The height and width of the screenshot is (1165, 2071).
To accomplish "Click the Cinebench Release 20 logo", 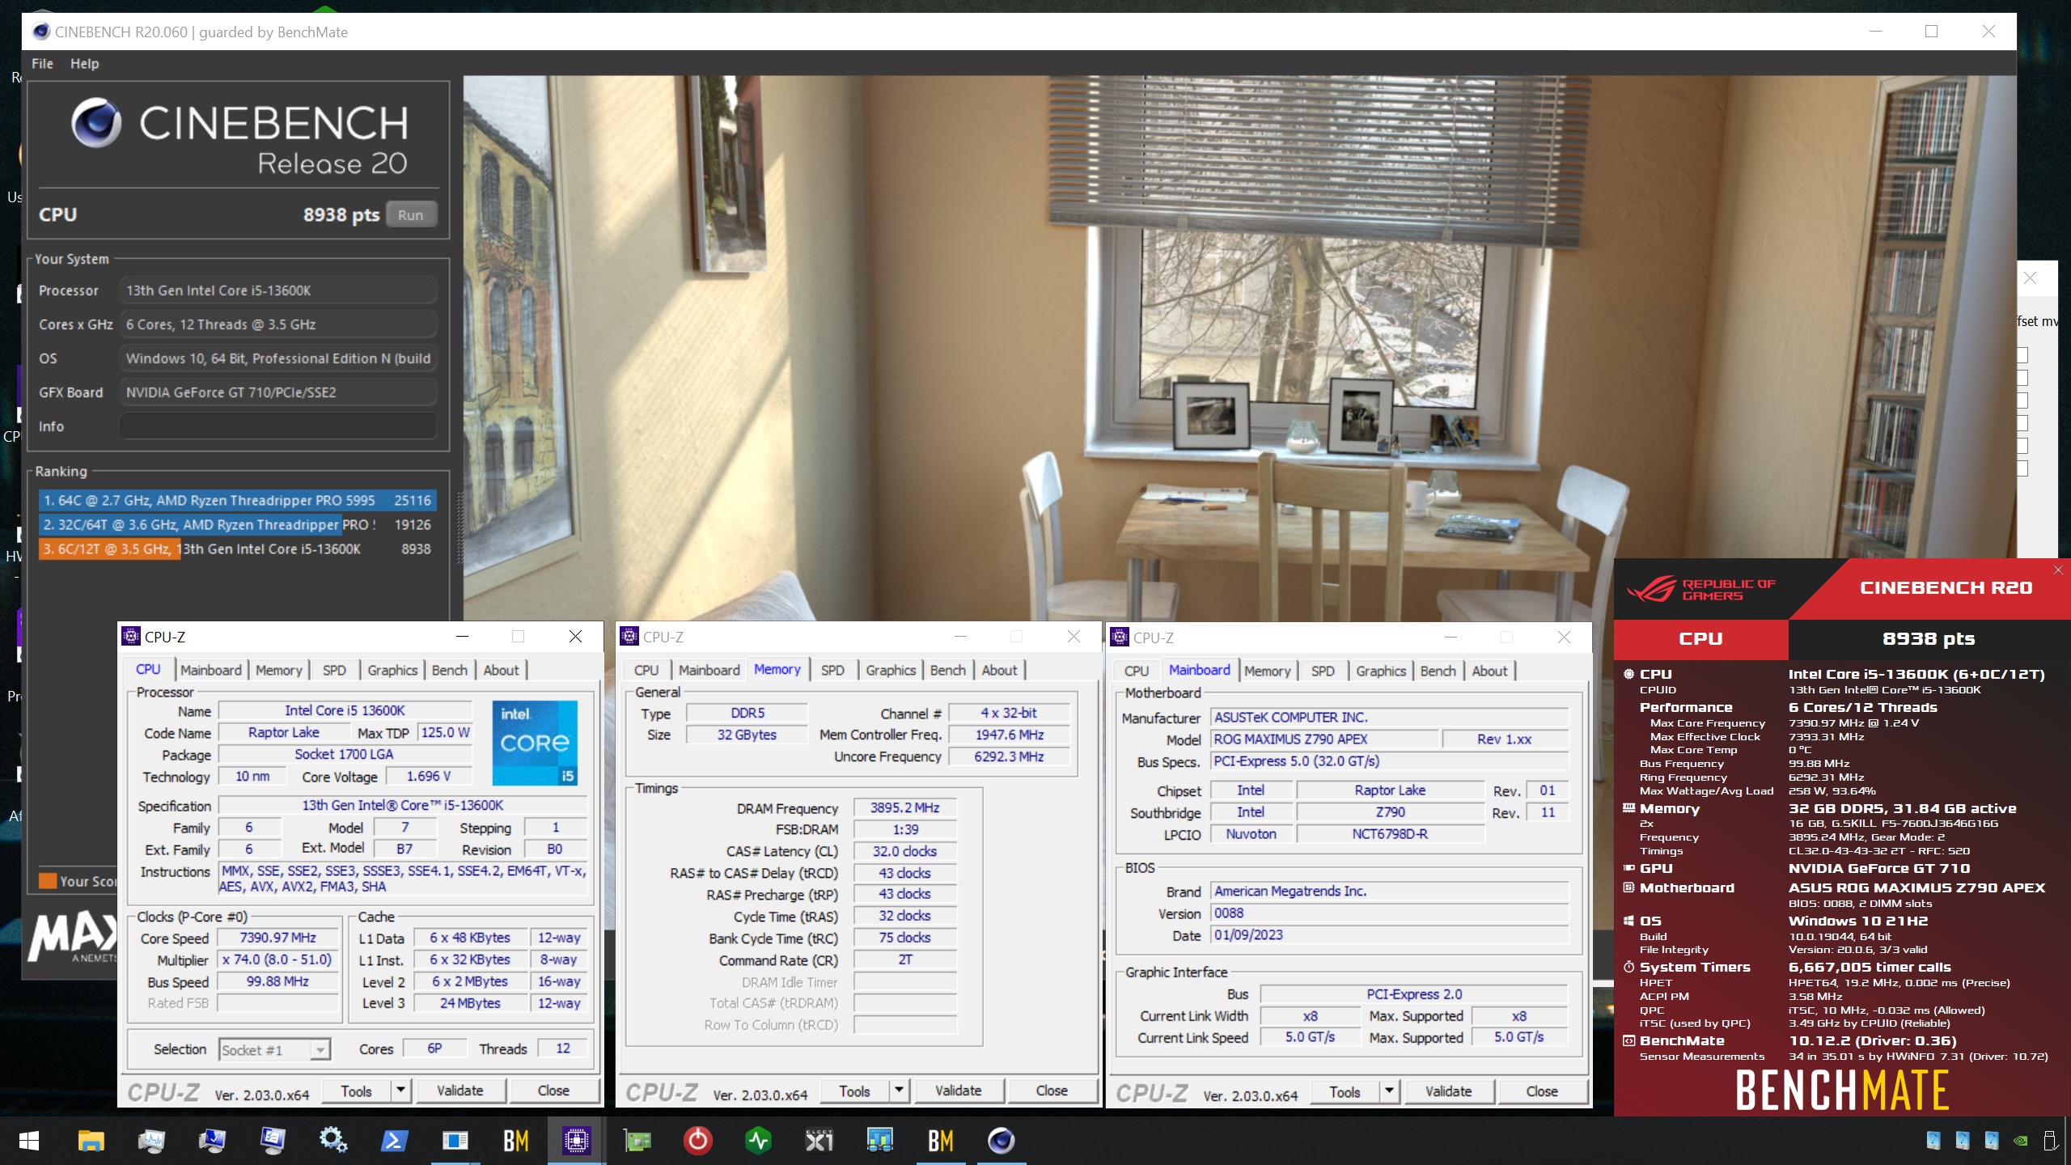I will 239,136.
